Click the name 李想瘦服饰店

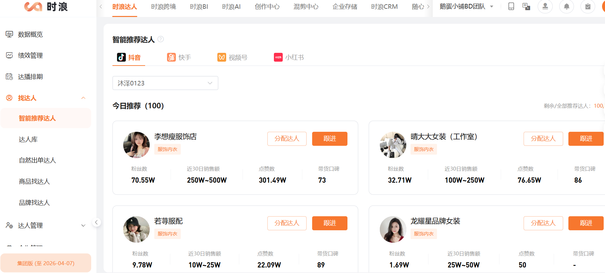point(176,137)
